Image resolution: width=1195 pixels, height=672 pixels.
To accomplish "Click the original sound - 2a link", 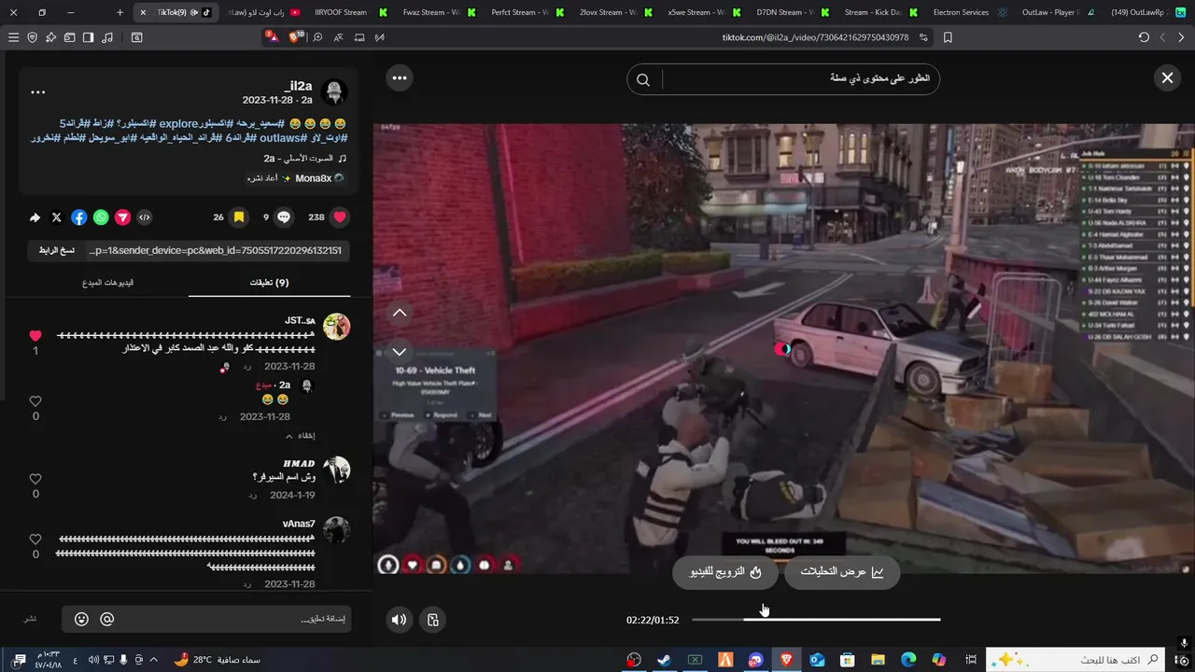I will [305, 158].
